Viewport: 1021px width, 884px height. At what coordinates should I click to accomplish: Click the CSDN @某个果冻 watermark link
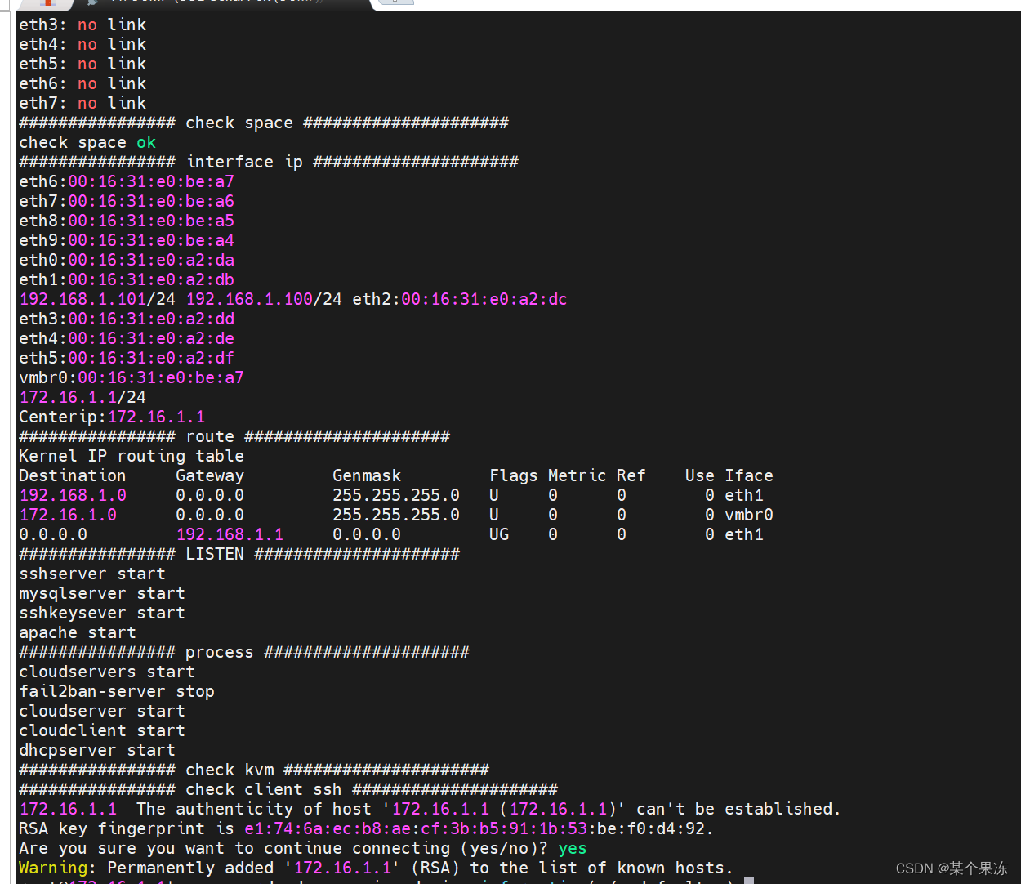(x=950, y=868)
